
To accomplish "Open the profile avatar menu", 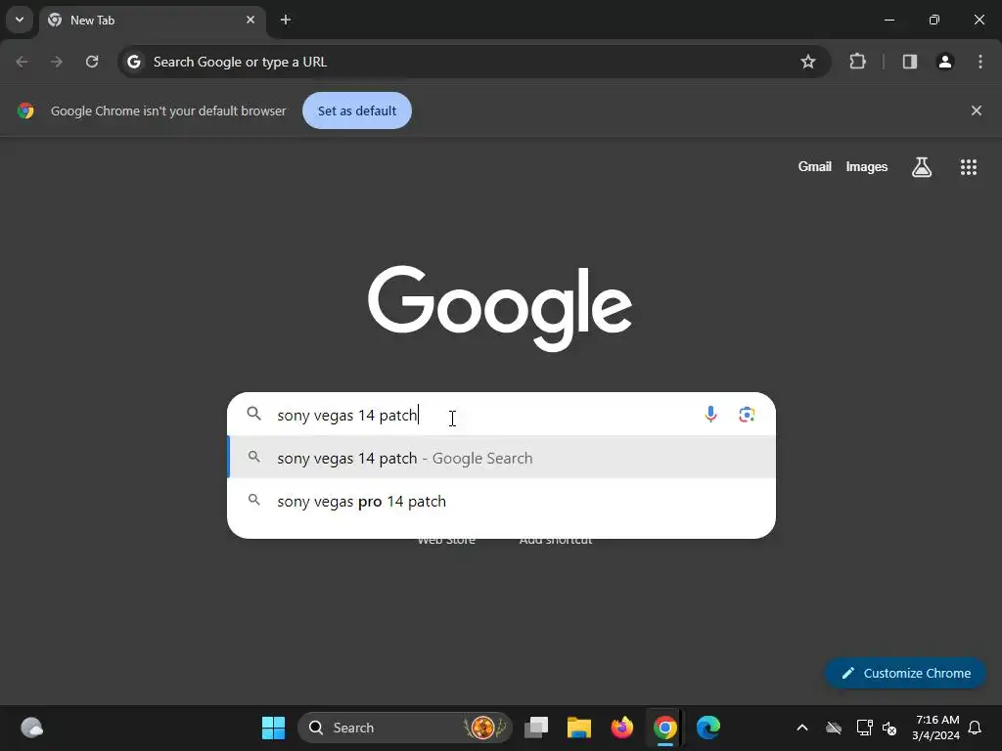I will coord(945,62).
